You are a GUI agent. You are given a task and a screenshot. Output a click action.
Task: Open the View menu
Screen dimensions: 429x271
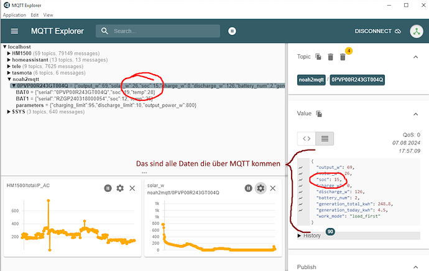click(48, 15)
